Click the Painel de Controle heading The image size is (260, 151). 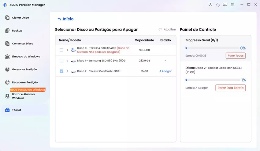[x=198, y=30]
